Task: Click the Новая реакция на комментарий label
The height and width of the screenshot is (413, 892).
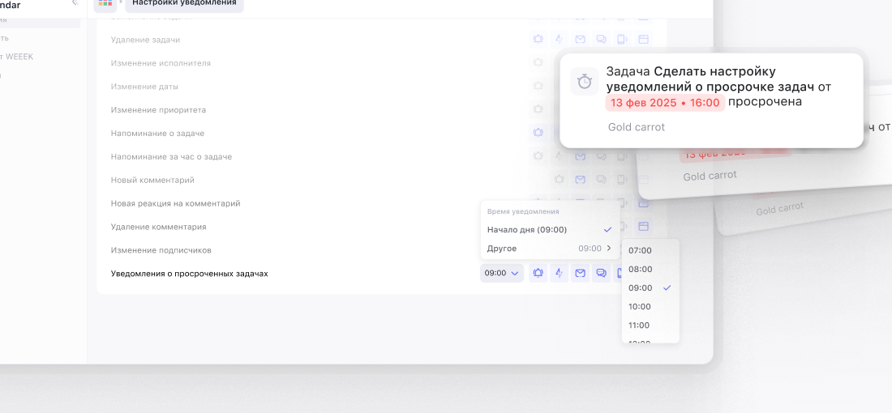Action: 176,203
